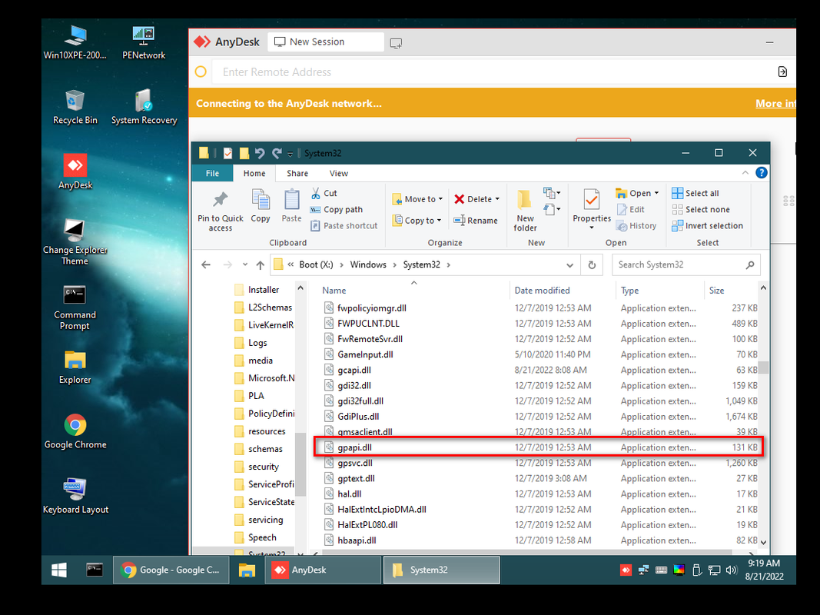Click Paste shortcut in the ribbon
The image size is (820, 615).
click(x=344, y=225)
